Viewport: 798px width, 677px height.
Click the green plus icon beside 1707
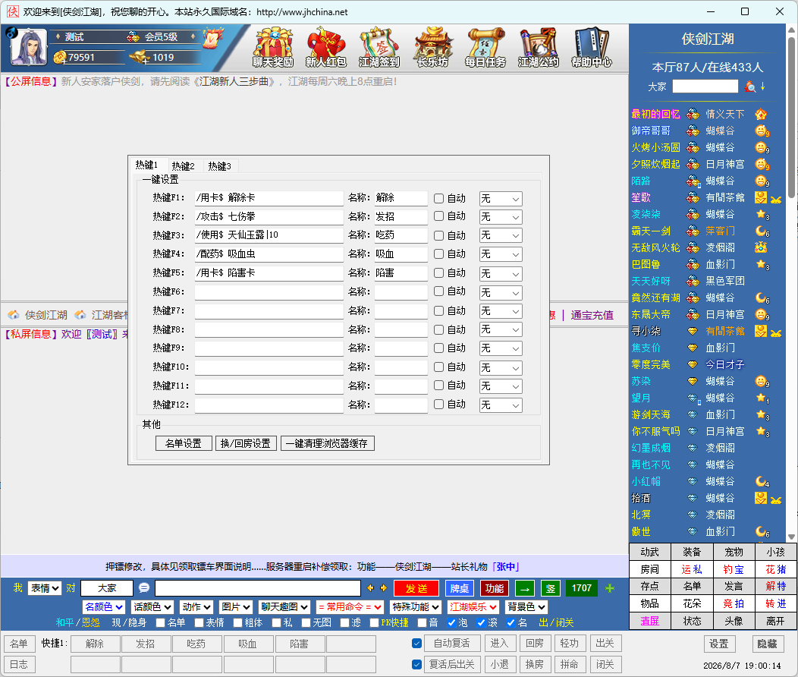point(610,588)
